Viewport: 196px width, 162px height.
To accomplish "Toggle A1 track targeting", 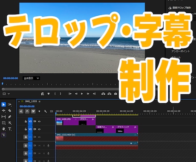I will tap(30, 145).
